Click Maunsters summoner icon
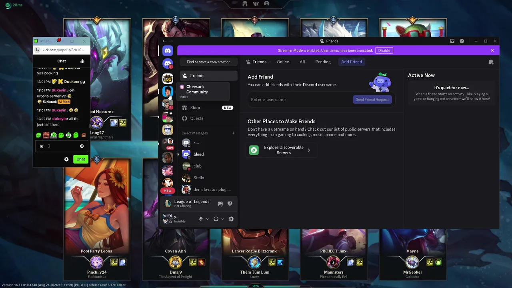This screenshot has height=288, width=512. tap(333, 262)
